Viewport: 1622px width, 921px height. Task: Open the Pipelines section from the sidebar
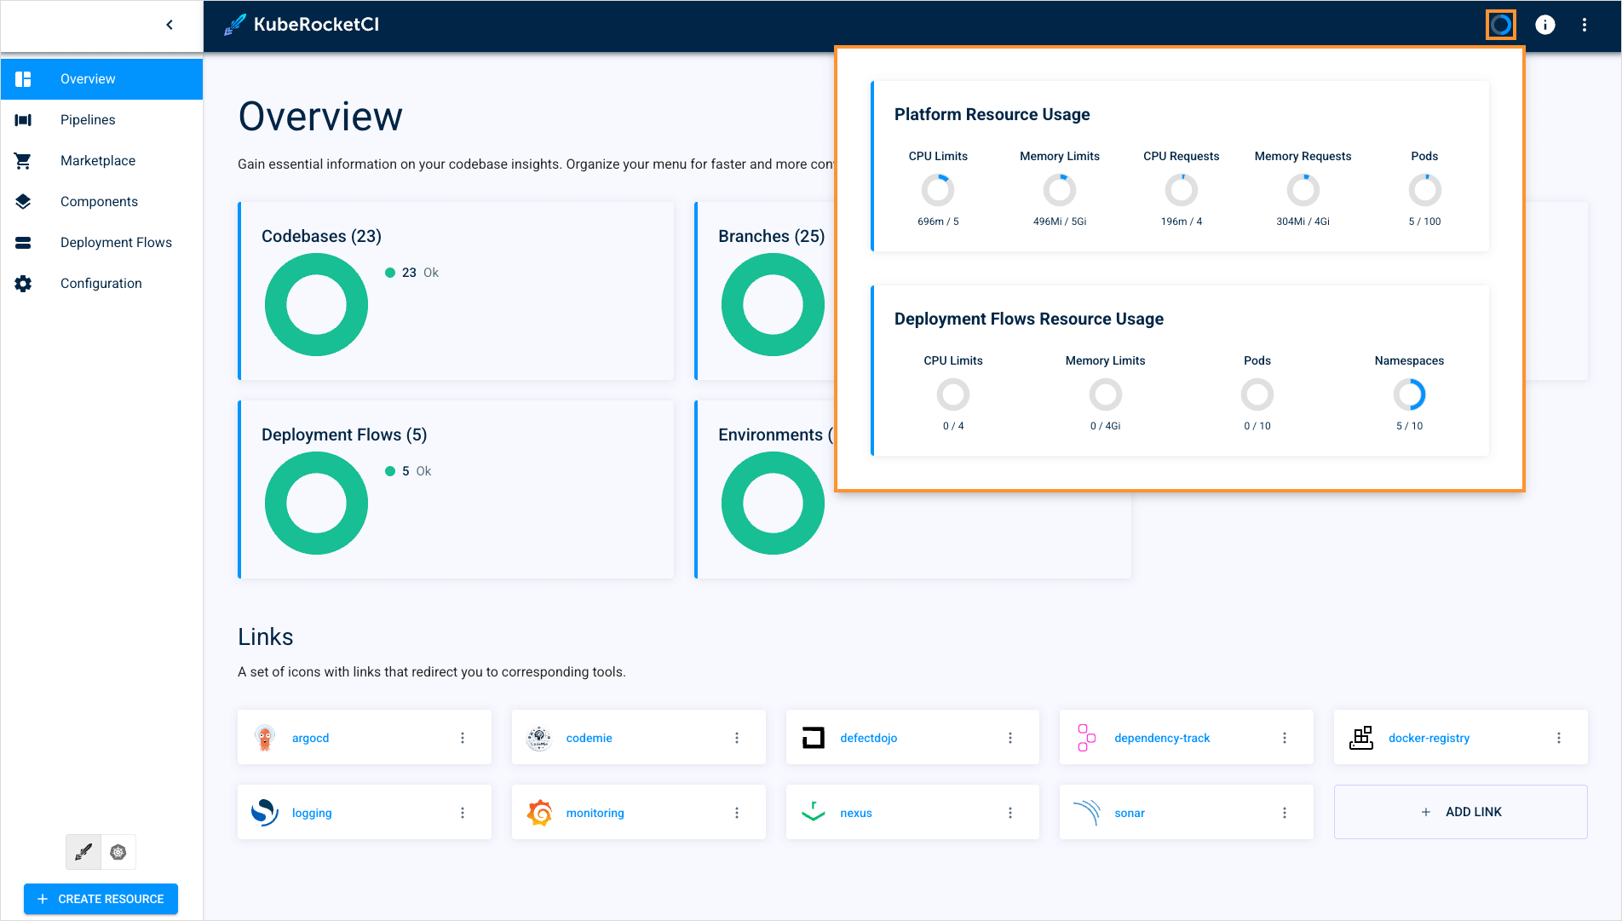tap(88, 119)
